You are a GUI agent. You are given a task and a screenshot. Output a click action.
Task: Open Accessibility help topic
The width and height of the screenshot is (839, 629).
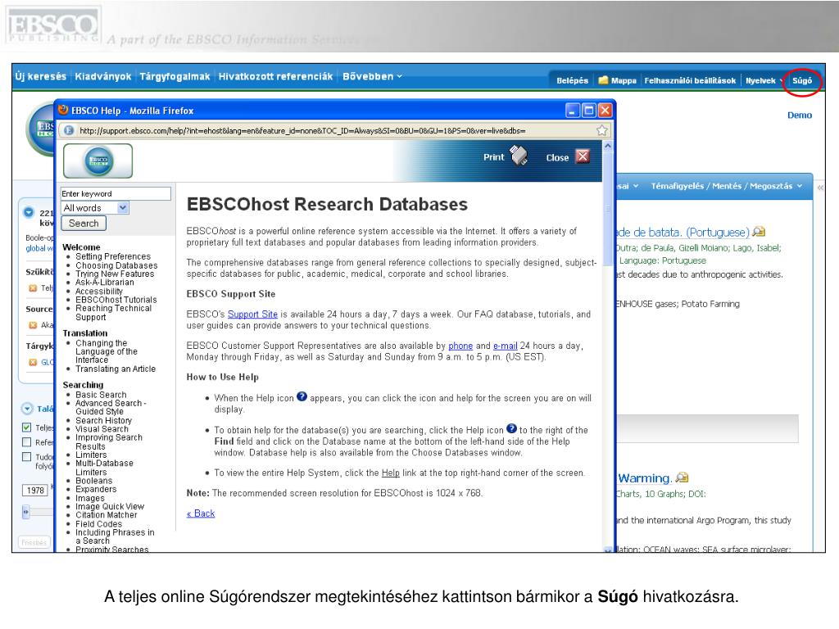pyautogui.click(x=99, y=291)
